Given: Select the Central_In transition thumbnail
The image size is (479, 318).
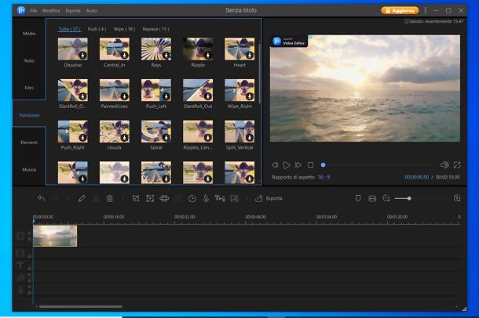Looking at the screenshot, I should tap(114, 49).
